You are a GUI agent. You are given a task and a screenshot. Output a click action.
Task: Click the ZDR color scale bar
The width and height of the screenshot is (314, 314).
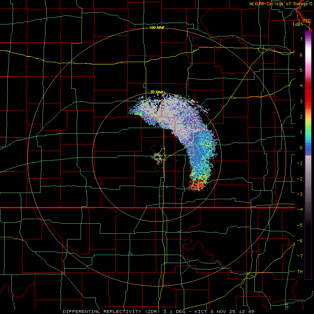pyautogui.click(x=308, y=155)
